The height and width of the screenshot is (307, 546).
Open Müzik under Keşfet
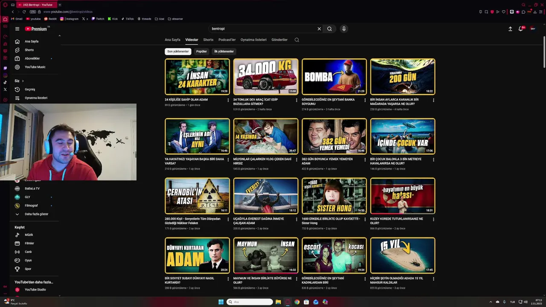click(x=29, y=235)
